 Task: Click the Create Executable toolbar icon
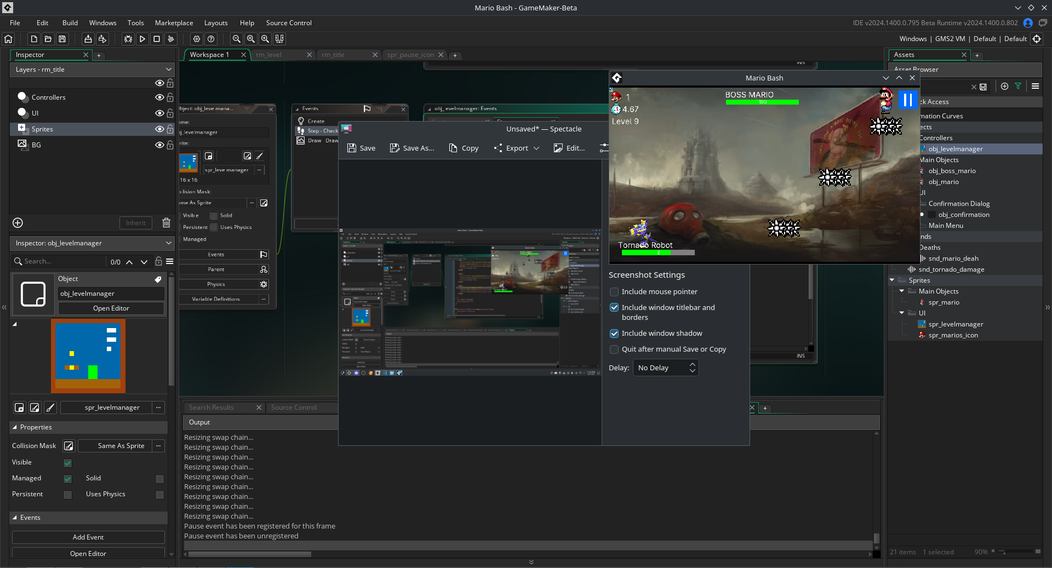point(88,39)
